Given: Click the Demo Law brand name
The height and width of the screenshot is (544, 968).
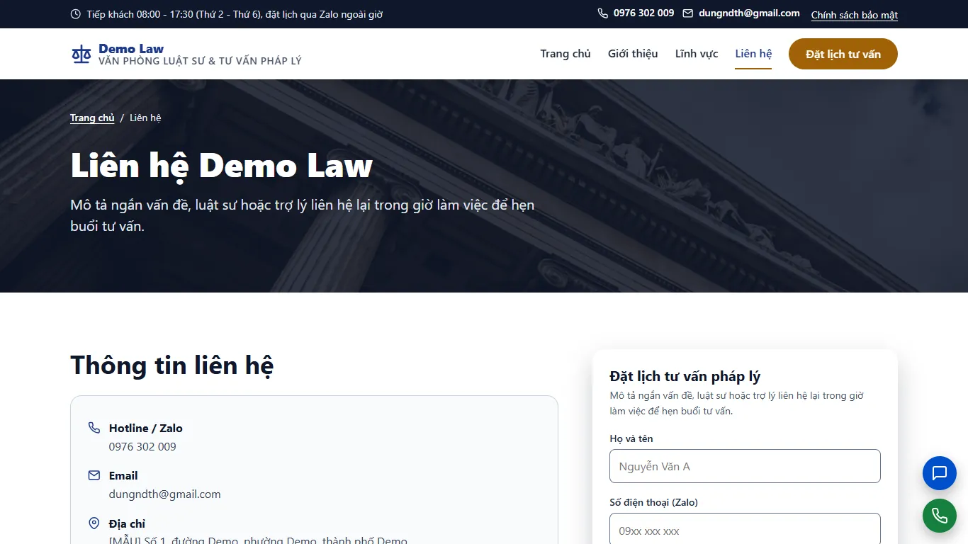Looking at the screenshot, I should pos(131,49).
